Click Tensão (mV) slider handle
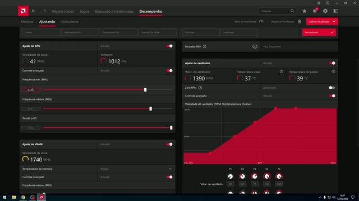 171,128
